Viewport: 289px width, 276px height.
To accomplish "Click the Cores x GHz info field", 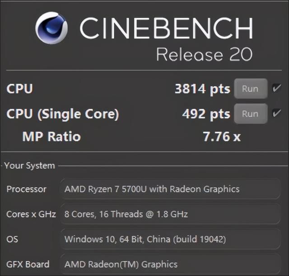I will point(171,214).
